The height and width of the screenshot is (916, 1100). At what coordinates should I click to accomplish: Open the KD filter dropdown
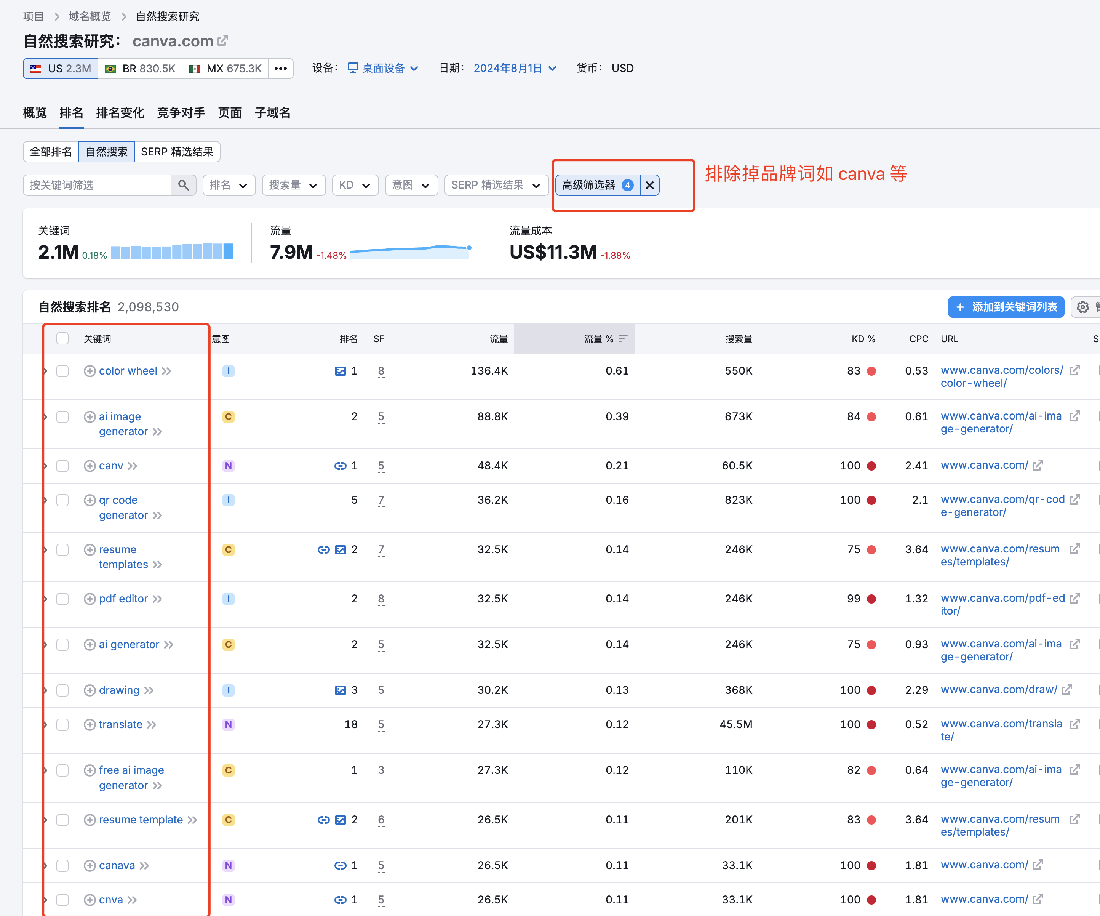(x=355, y=185)
